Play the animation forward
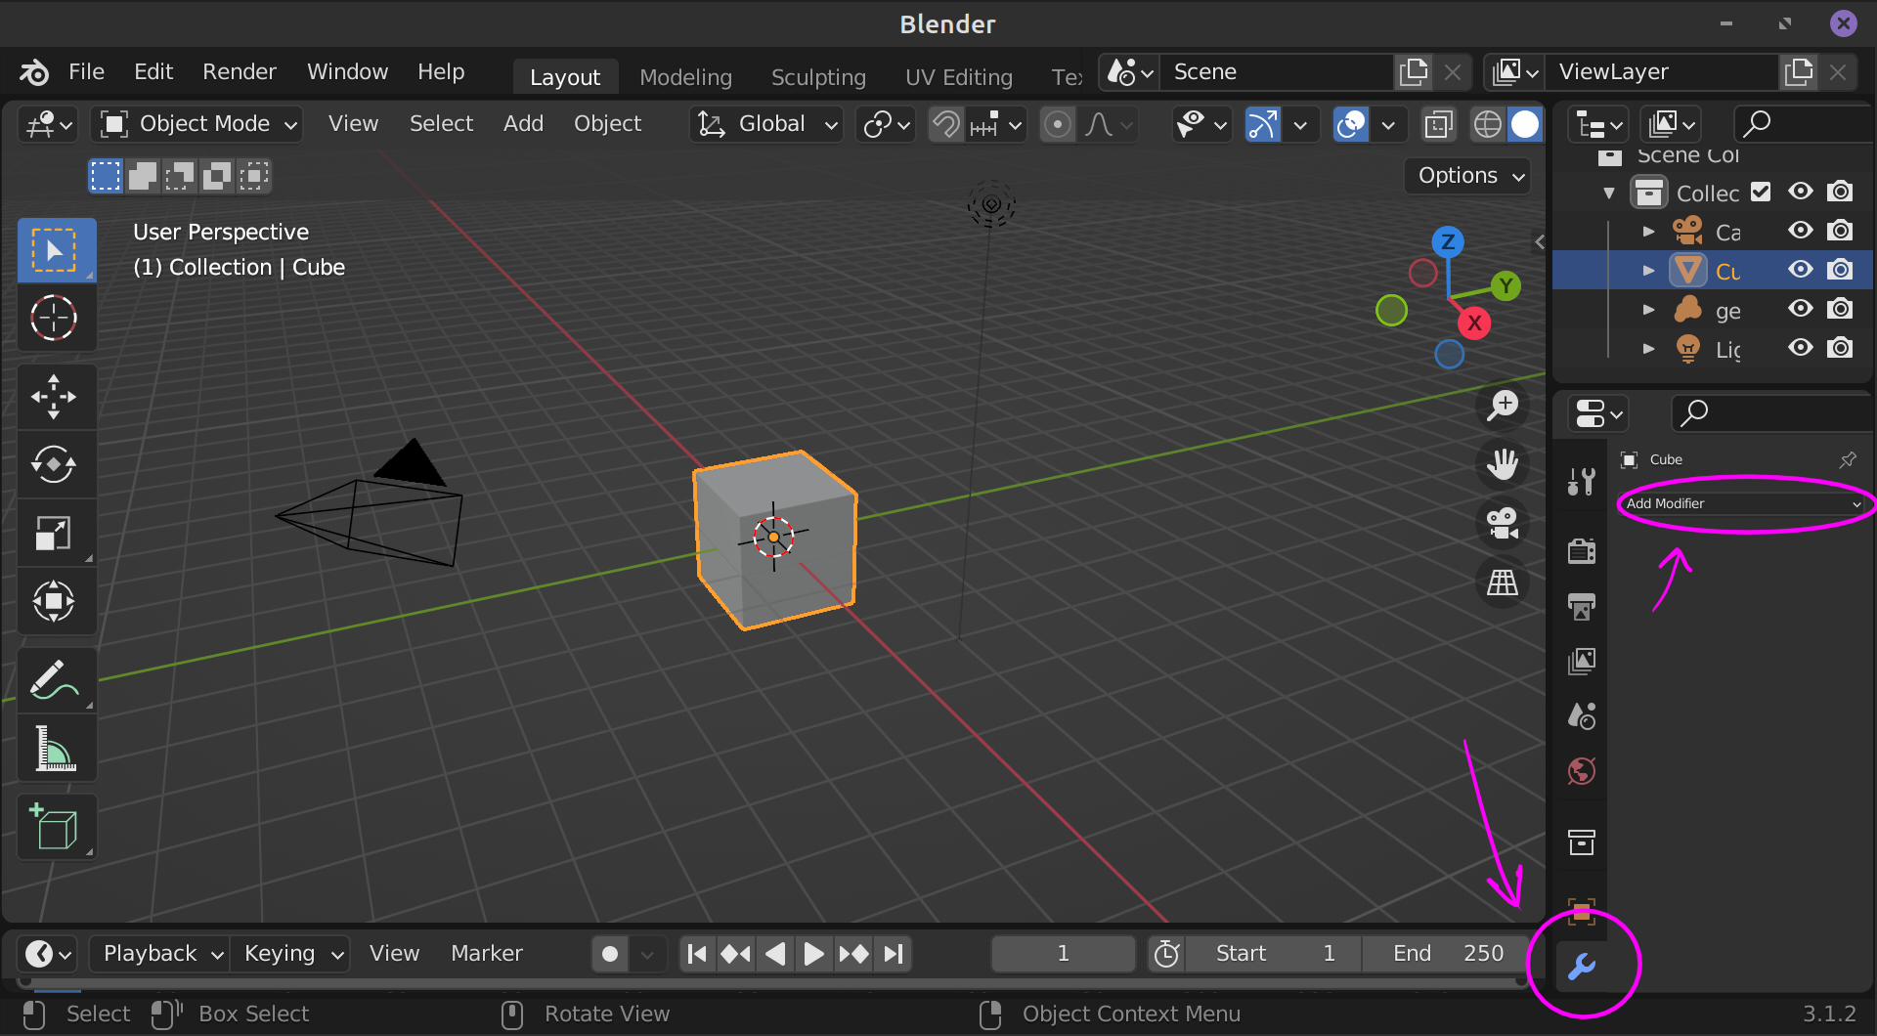This screenshot has width=1877, height=1036. (813, 954)
